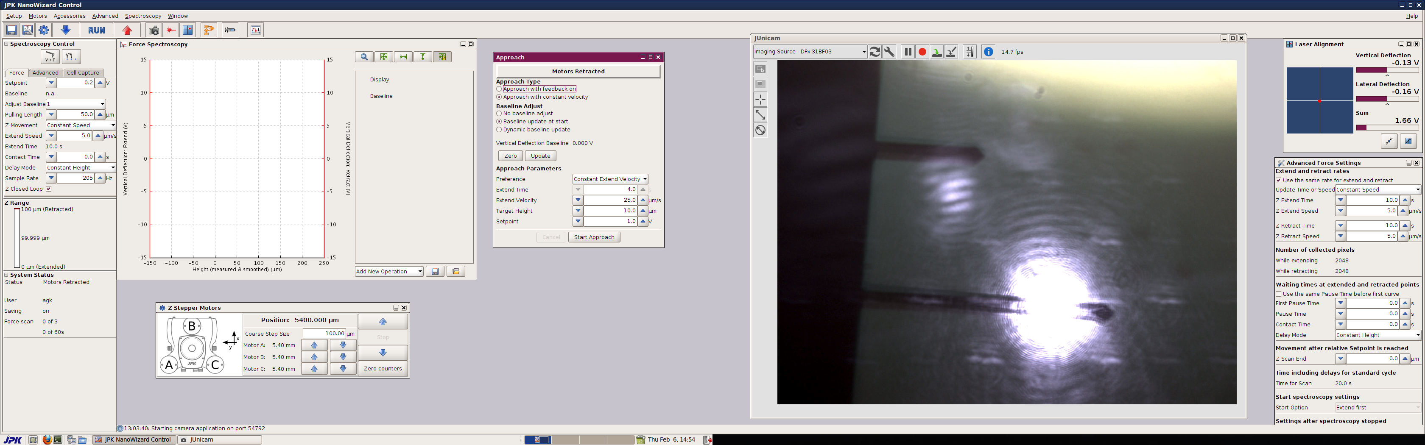Click the green vertical autoscale icon
This screenshot has height=445, width=1425.
click(x=423, y=57)
